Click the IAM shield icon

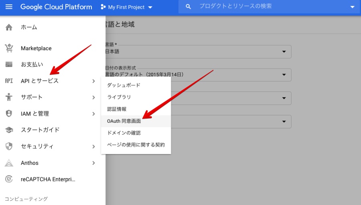pos(9,114)
